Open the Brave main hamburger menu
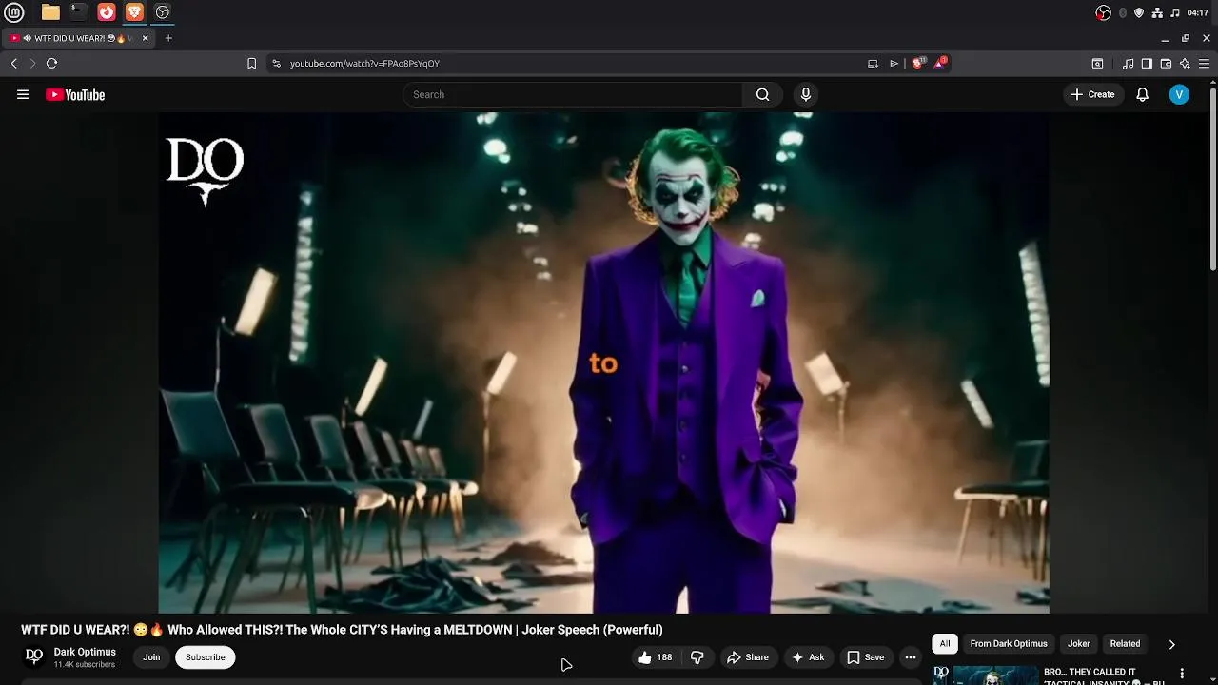Viewport: 1218px width, 685px height. coord(1207,64)
